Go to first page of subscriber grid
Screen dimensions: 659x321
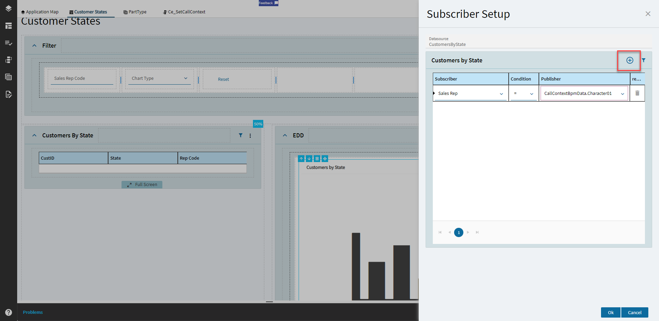pyautogui.click(x=440, y=232)
